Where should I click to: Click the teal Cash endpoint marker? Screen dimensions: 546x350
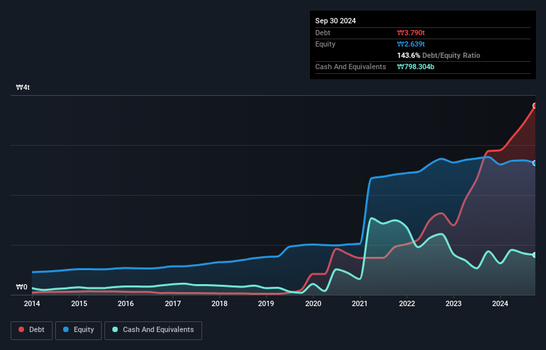click(535, 255)
